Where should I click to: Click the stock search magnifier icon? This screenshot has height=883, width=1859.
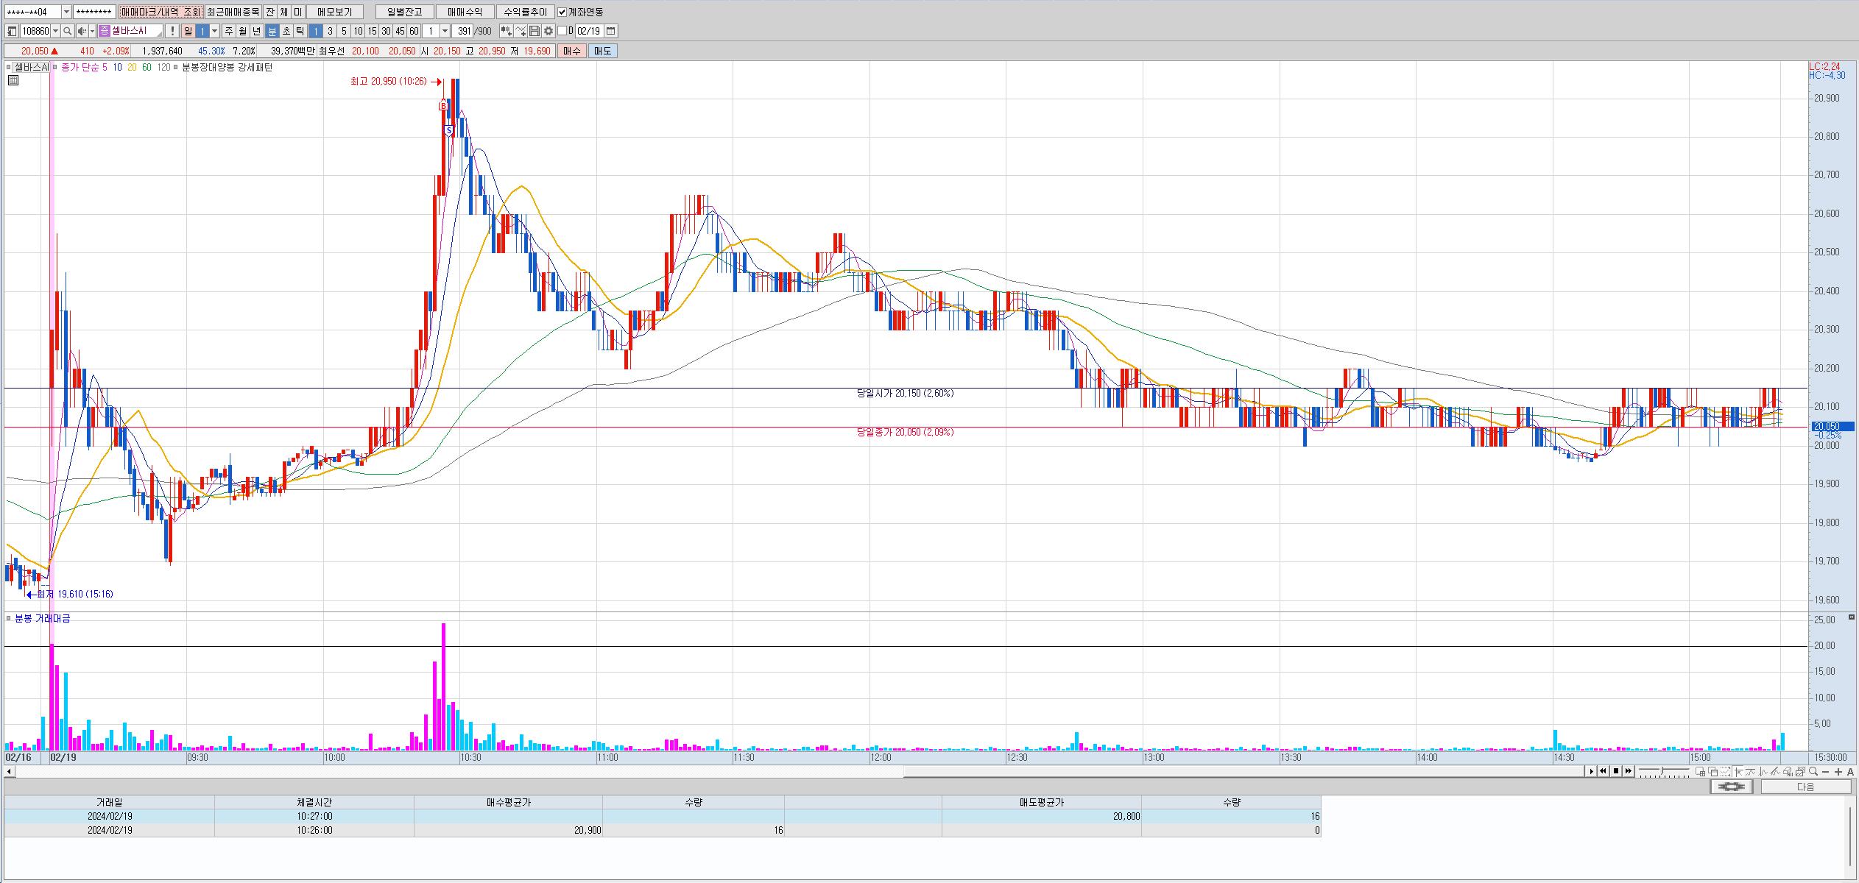(x=67, y=31)
